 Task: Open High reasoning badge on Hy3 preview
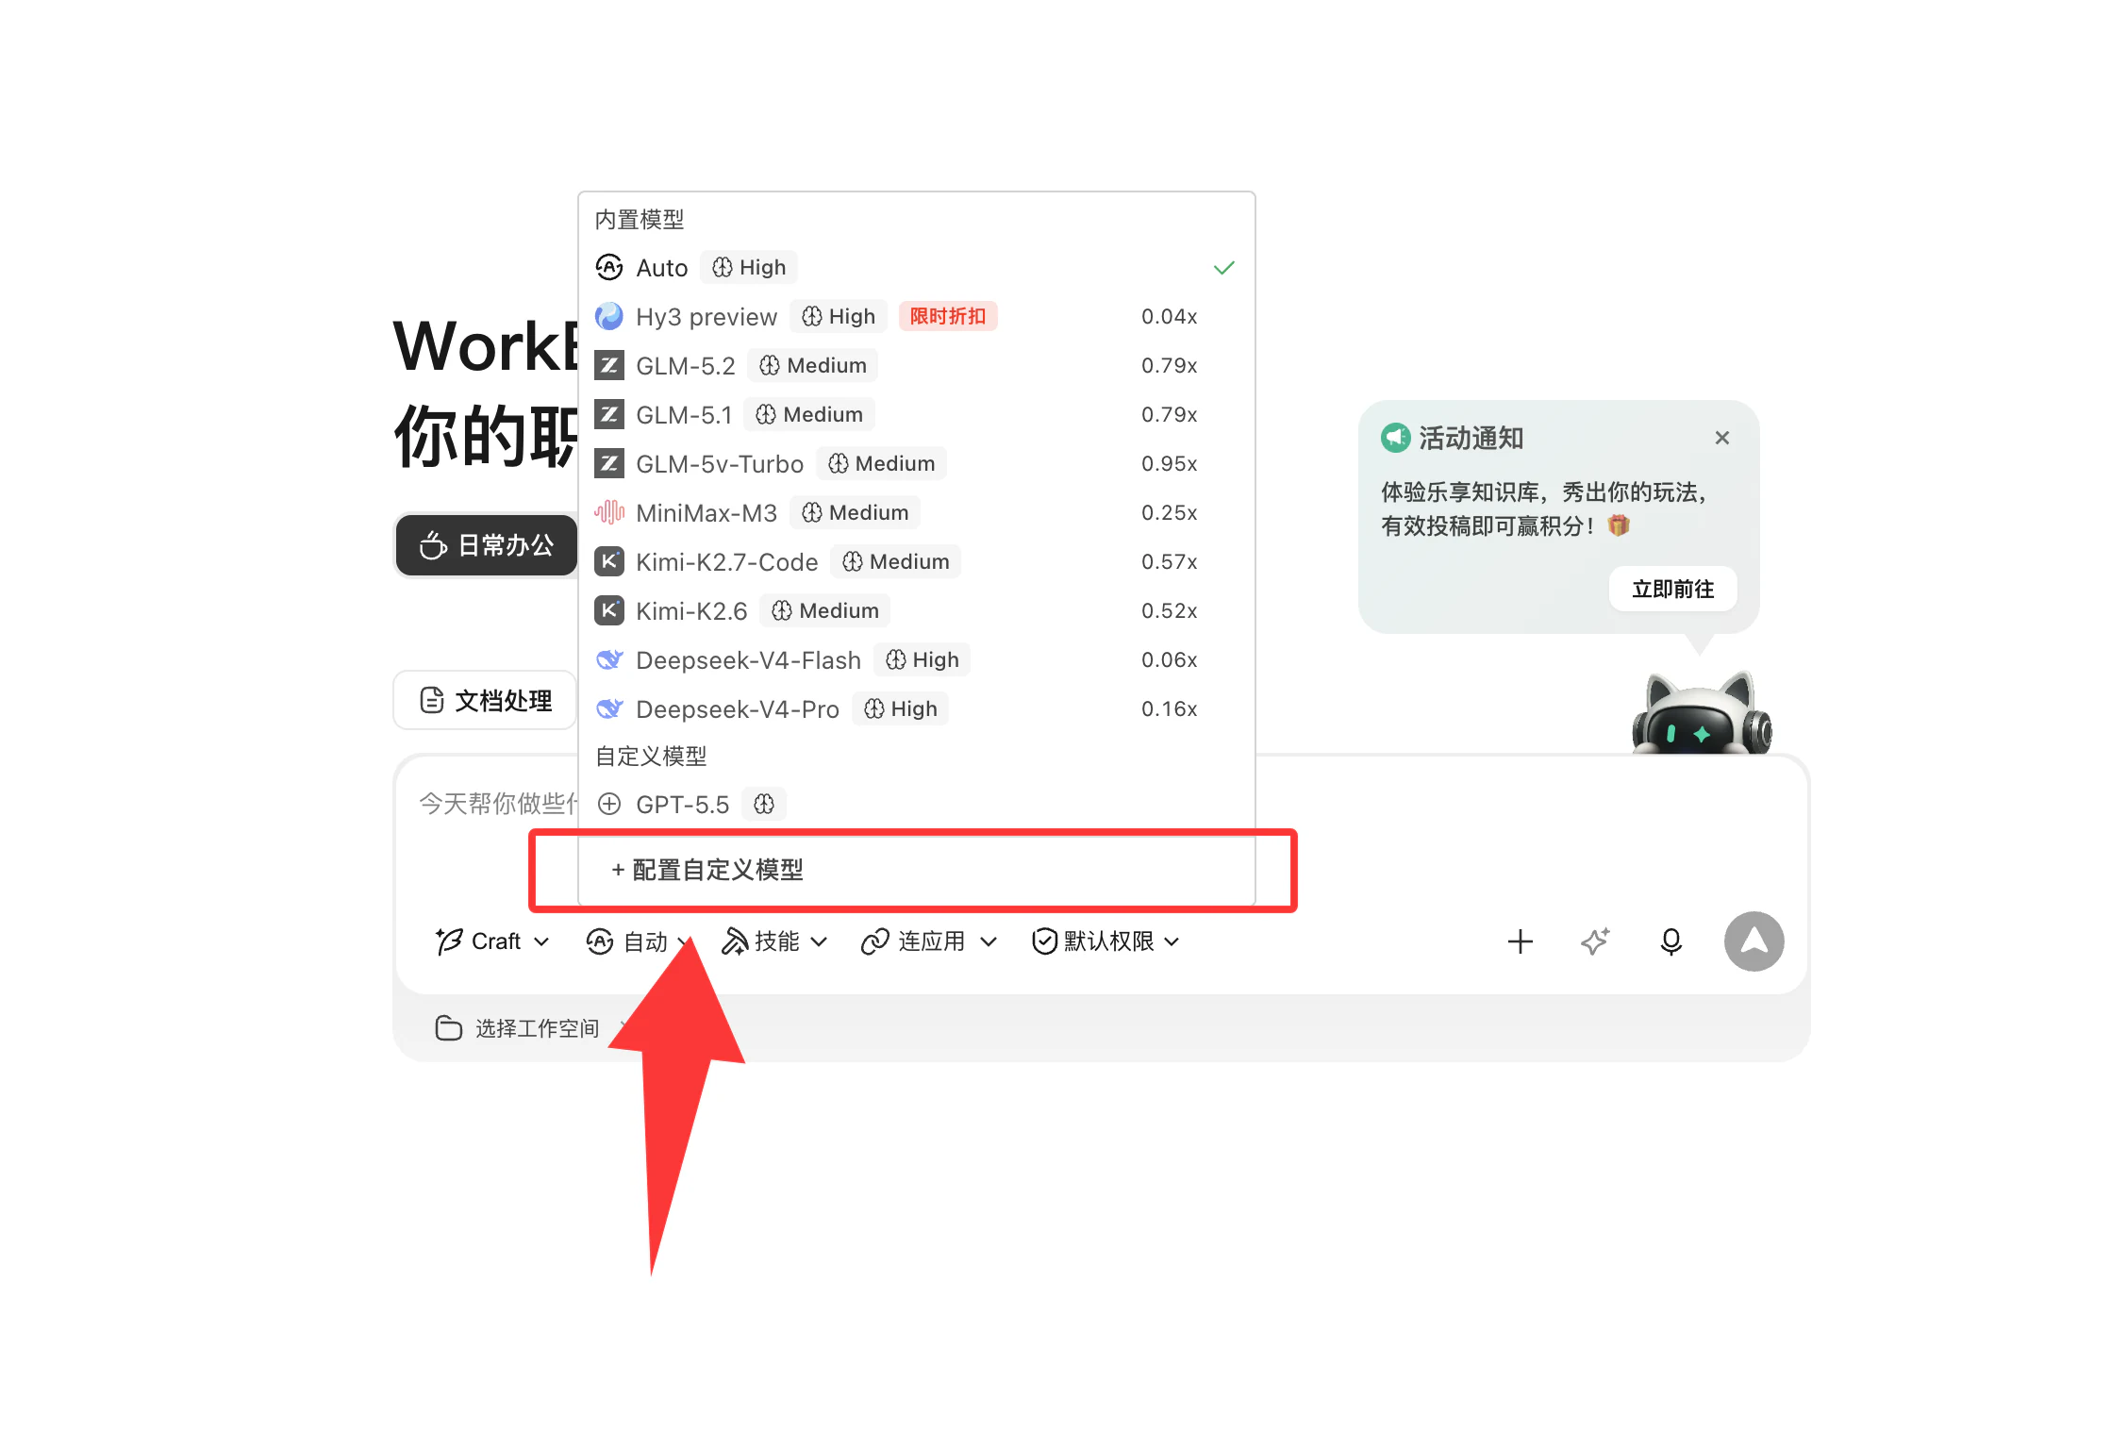839,317
